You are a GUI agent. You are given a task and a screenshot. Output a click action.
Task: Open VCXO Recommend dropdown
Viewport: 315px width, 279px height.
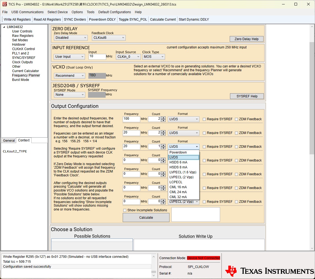click(x=69, y=75)
